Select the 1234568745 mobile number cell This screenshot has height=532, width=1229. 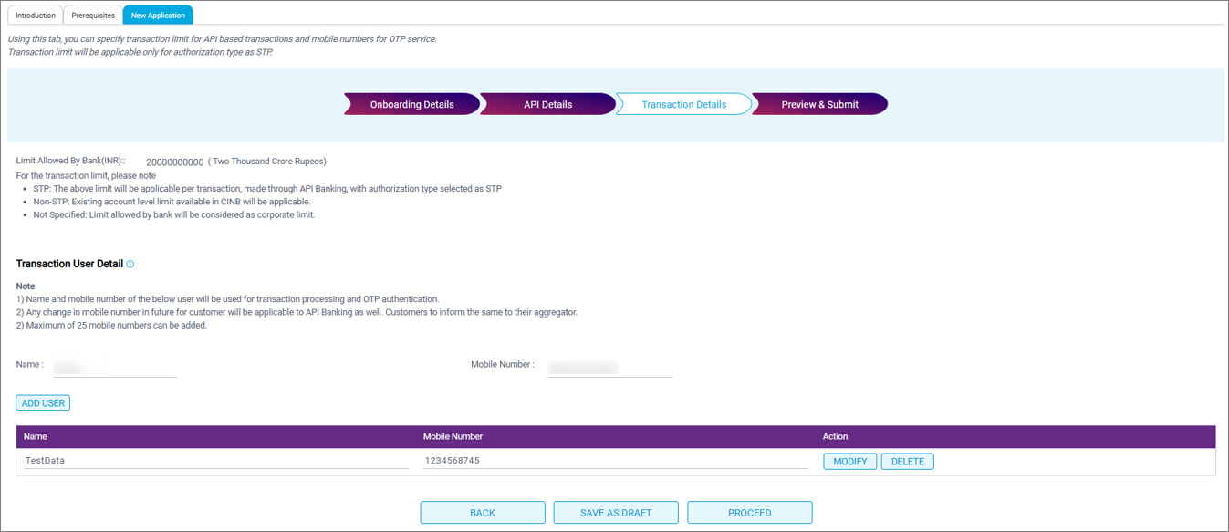[x=615, y=461]
